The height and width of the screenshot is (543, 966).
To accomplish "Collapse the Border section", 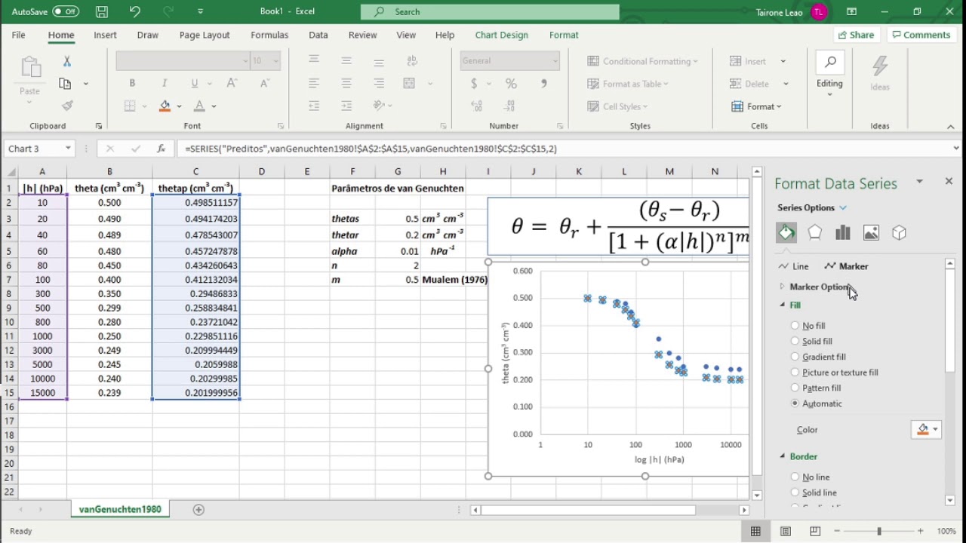I will (782, 456).
